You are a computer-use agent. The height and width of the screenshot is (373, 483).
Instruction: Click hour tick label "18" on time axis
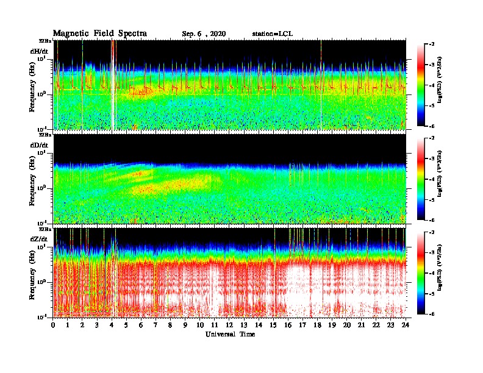(x=317, y=325)
